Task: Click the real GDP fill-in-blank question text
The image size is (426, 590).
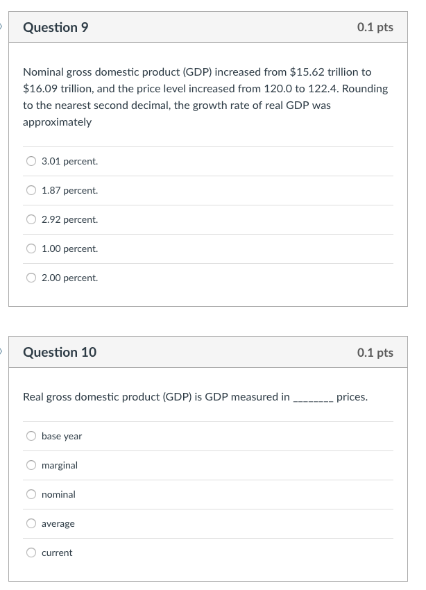Action: [x=196, y=397]
